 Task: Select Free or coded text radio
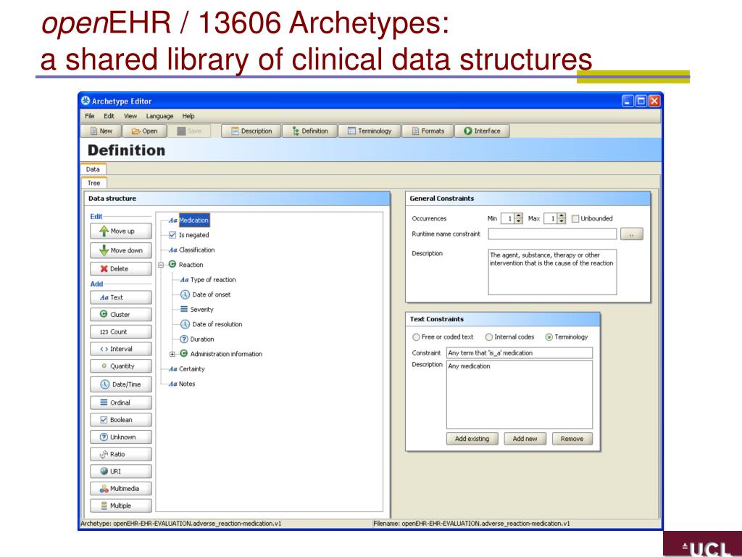tap(416, 337)
